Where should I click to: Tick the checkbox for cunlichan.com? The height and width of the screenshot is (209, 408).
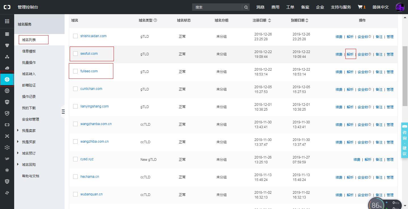(x=75, y=89)
